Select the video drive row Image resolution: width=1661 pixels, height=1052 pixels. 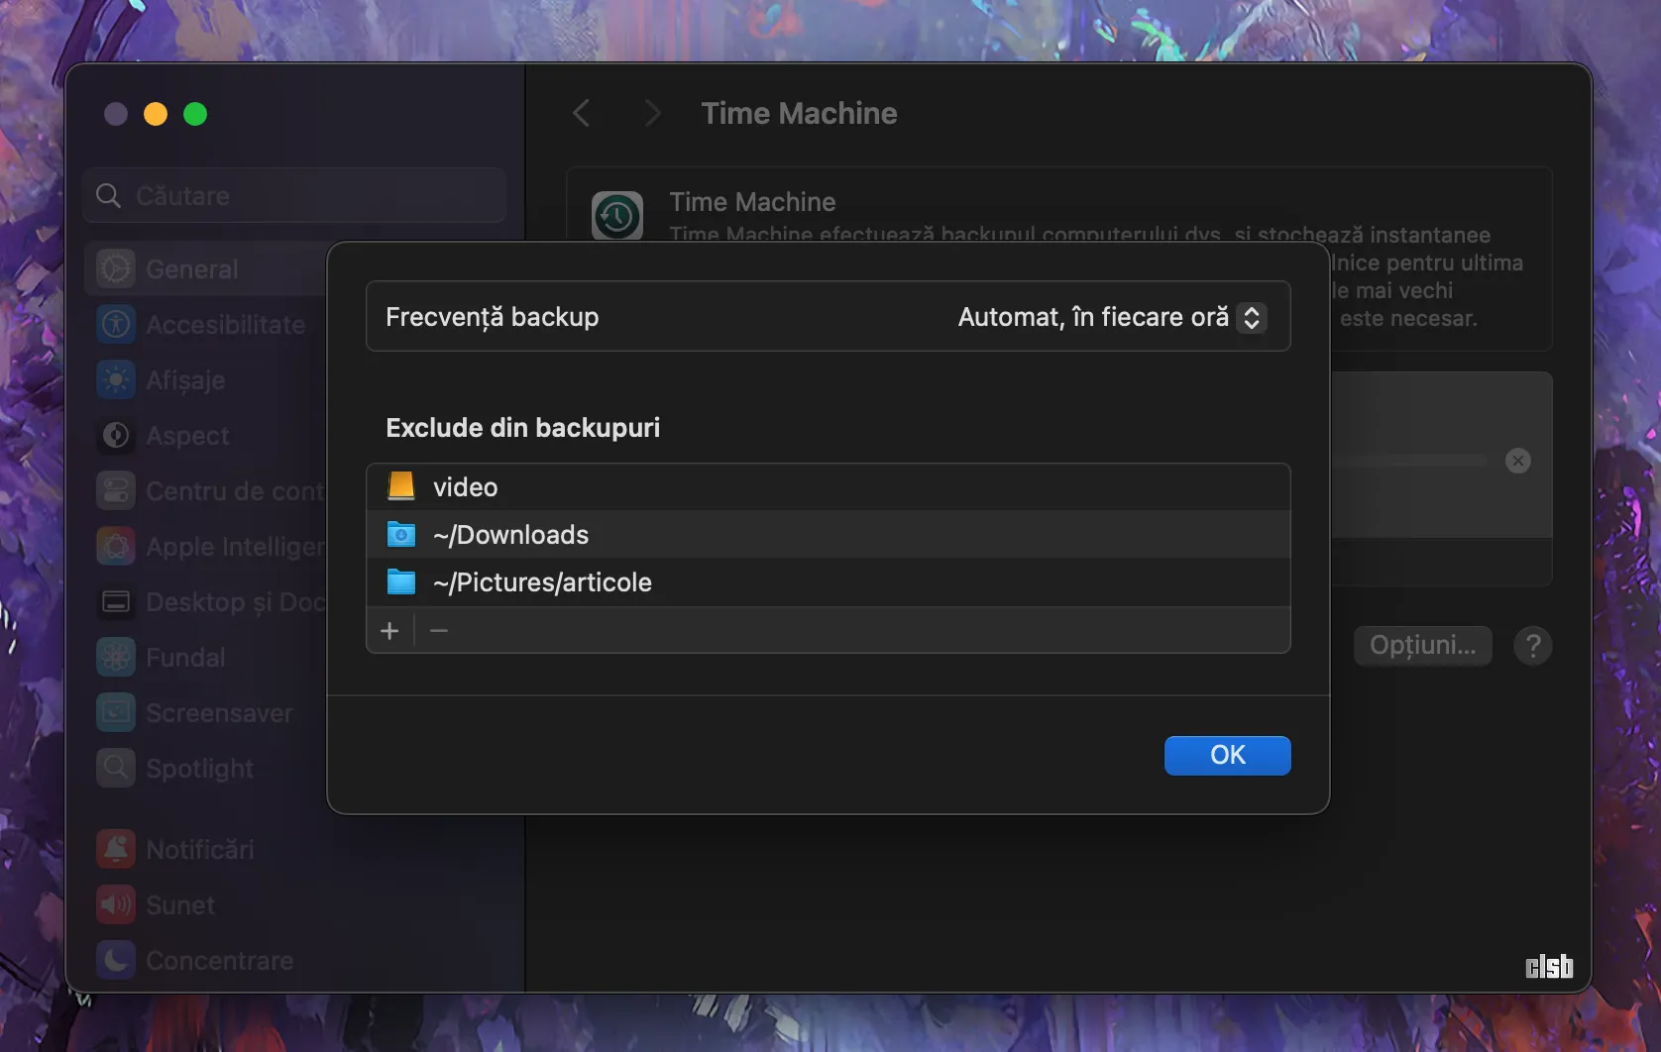point(829,487)
